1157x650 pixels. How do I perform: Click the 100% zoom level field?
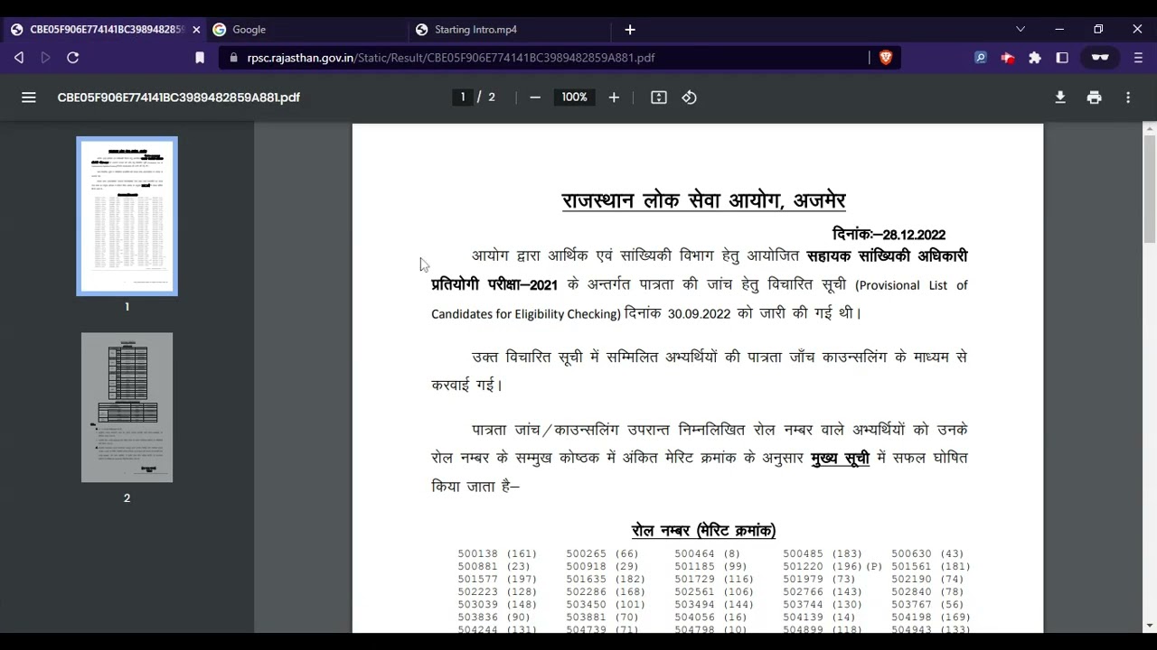point(574,97)
